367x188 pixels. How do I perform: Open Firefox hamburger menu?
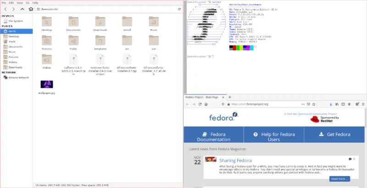(x=363, y=104)
